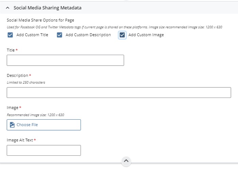Uncheck Add Custom Title checkbox
The height and width of the screenshot is (170, 238).
tap(10, 35)
